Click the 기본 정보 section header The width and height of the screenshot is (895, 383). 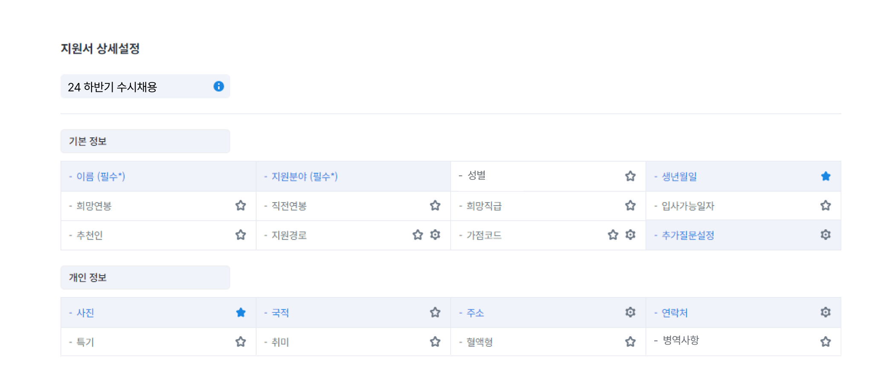tap(145, 141)
